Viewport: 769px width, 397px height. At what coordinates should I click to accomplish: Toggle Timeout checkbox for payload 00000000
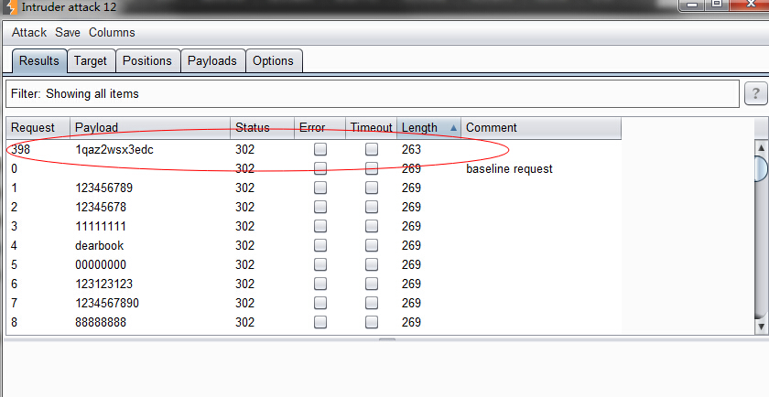(372, 264)
